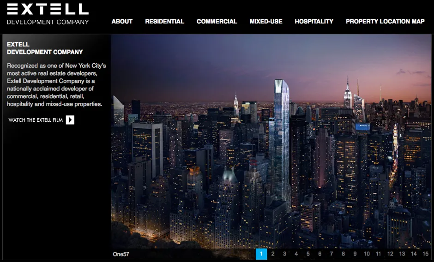The height and width of the screenshot is (262, 434).
Task: Click the 'Recognized as one of New York' paragraph
Action: pyautogui.click(x=56, y=85)
